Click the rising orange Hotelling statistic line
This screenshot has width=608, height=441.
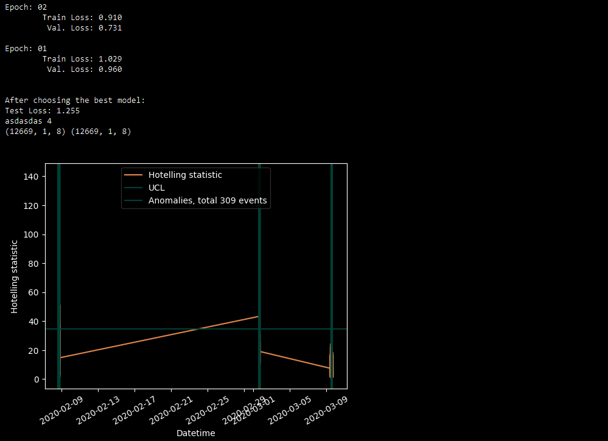[159, 337]
